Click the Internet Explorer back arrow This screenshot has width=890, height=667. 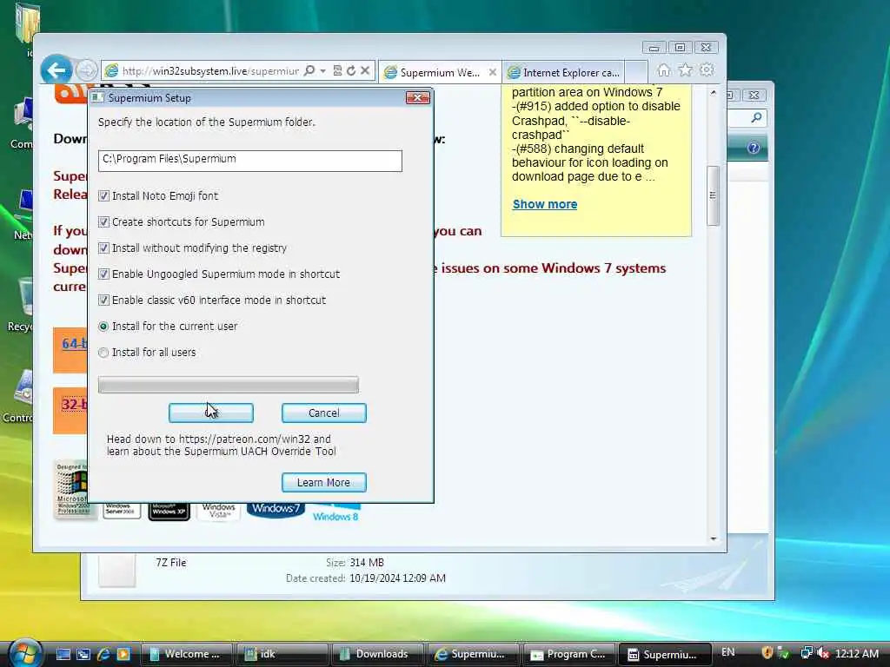point(56,71)
